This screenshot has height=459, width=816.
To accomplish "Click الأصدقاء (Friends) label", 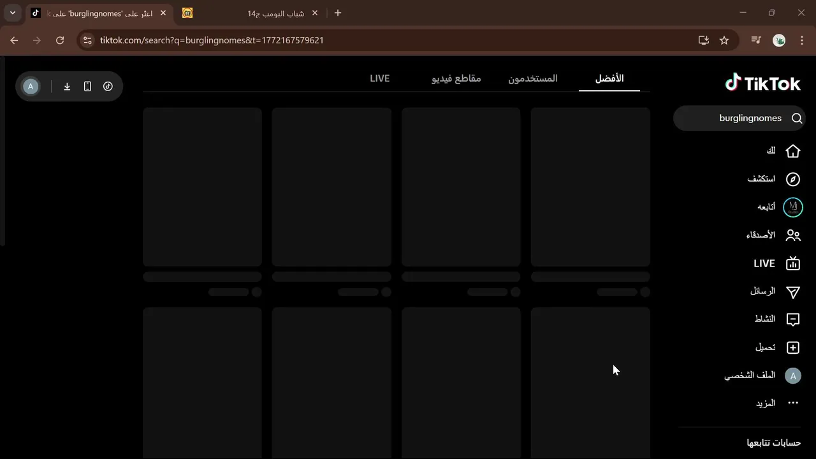I will 761,235.
